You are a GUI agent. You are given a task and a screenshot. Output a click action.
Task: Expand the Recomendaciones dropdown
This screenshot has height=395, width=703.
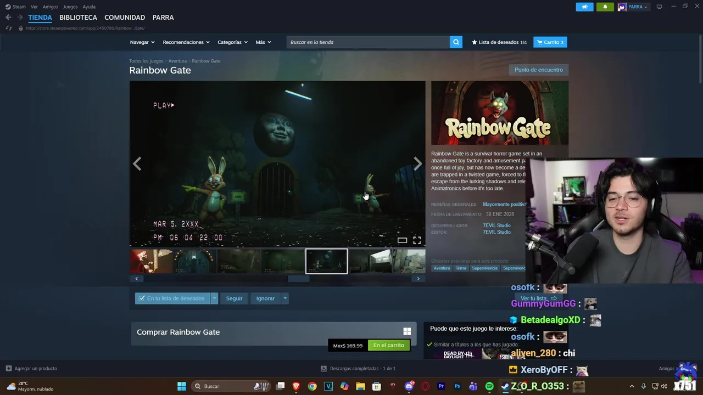pyautogui.click(x=186, y=42)
